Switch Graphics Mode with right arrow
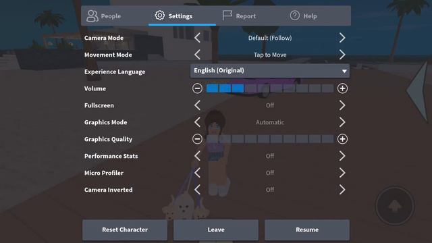 coord(342,122)
